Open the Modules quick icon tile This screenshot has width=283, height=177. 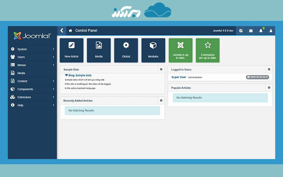pyautogui.click(x=153, y=50)
